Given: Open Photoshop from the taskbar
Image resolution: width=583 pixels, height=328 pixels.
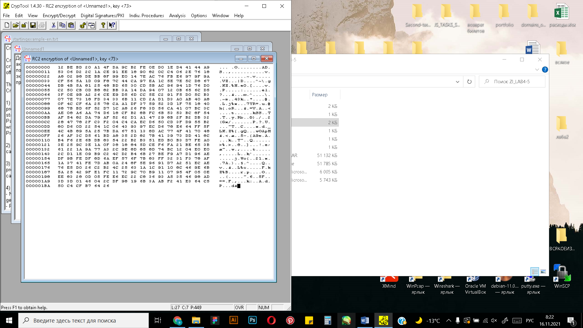Looking at the screenshot, I should point(253,320).
